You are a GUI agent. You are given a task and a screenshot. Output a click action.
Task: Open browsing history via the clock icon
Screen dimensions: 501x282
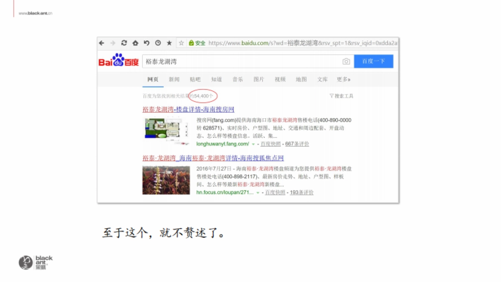pos(158,43)
